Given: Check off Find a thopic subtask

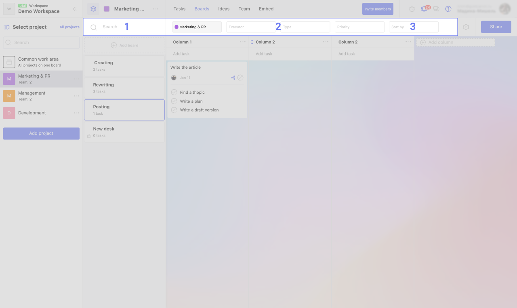Looking at the screenshot, I should tap(174, 92).
